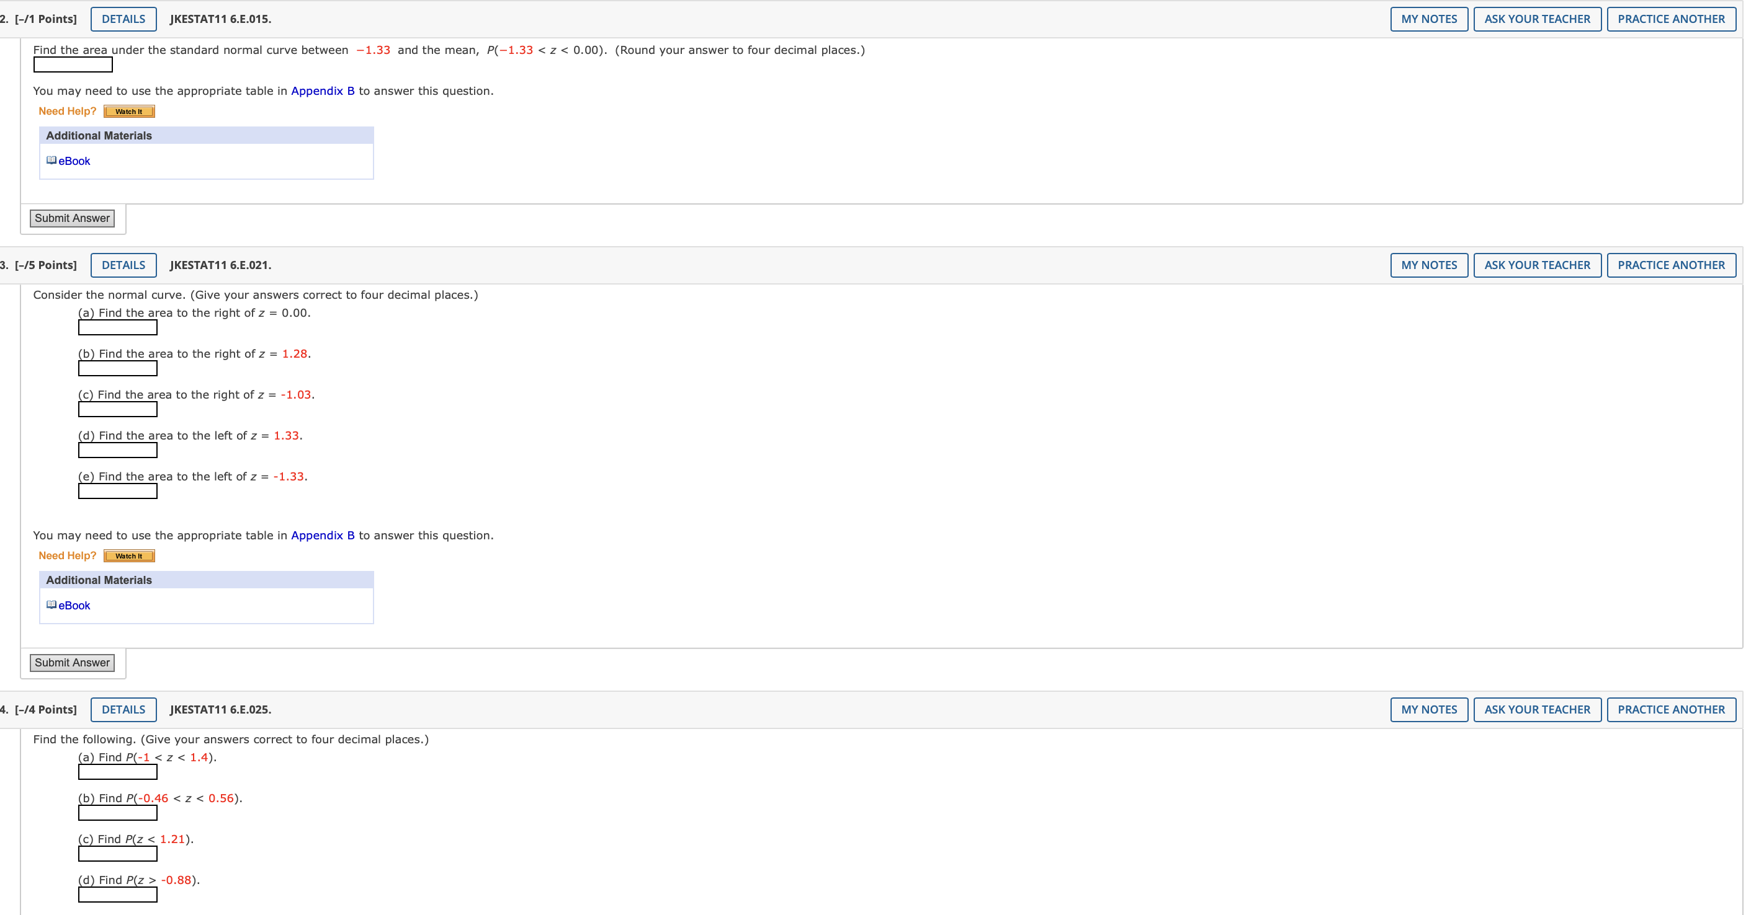The image size is (1751, 915).
Task: Open MY NOTES for question 2
Action: pyautogui.click(x=1428, y=19)
